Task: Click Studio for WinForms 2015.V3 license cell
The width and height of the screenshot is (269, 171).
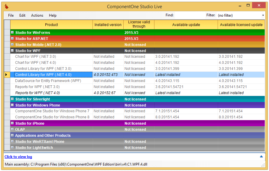Action: tap(139, 32)
